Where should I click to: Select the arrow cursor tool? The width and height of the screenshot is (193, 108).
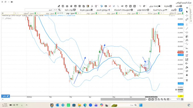pos(187,12)
